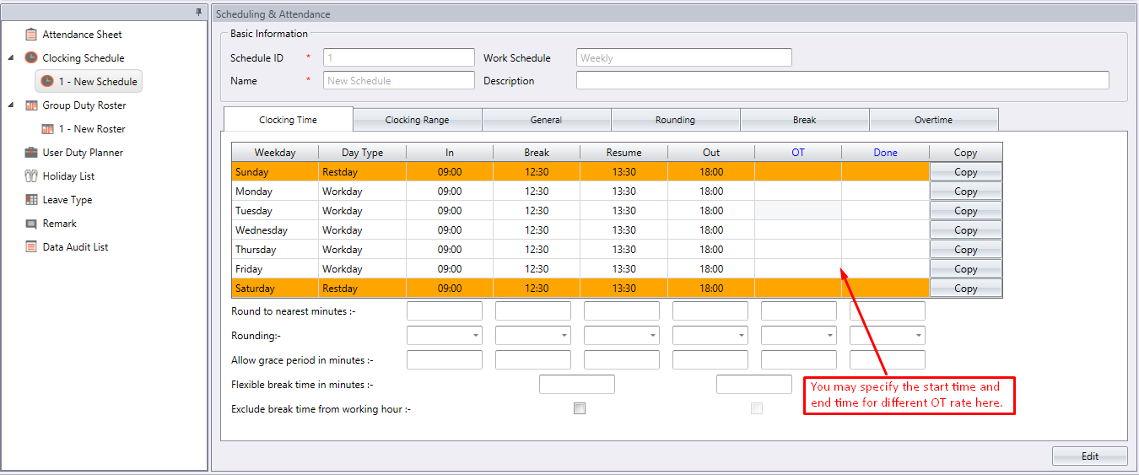Switch to the Overtime tab

click(933, 120)
